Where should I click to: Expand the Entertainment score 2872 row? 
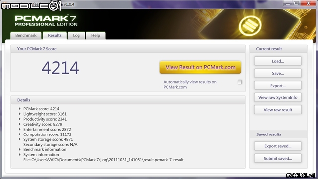coord(20,129)
